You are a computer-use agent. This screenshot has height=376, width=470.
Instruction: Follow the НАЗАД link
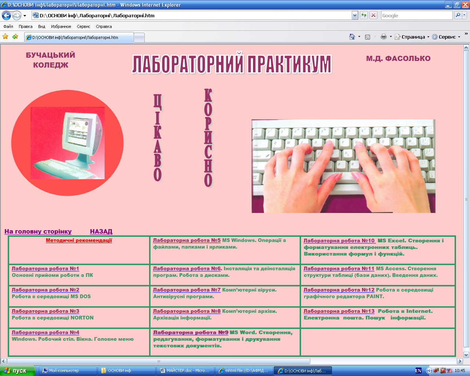pos(101,231)
